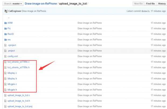Click the ldlcgpio.h file icon
Image resolution: width=167 pixels, height=109 pixels.
pyautogui.click(x=5, y=90)
